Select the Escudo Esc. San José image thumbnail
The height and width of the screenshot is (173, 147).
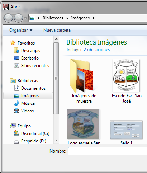[126, 75]
